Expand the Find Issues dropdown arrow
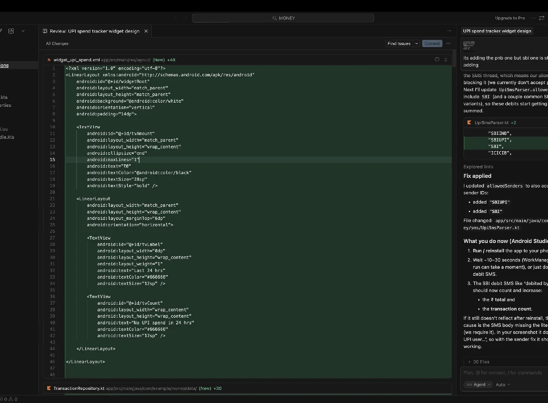The height and width of the screenshot is (403, 548). point(417,44)
